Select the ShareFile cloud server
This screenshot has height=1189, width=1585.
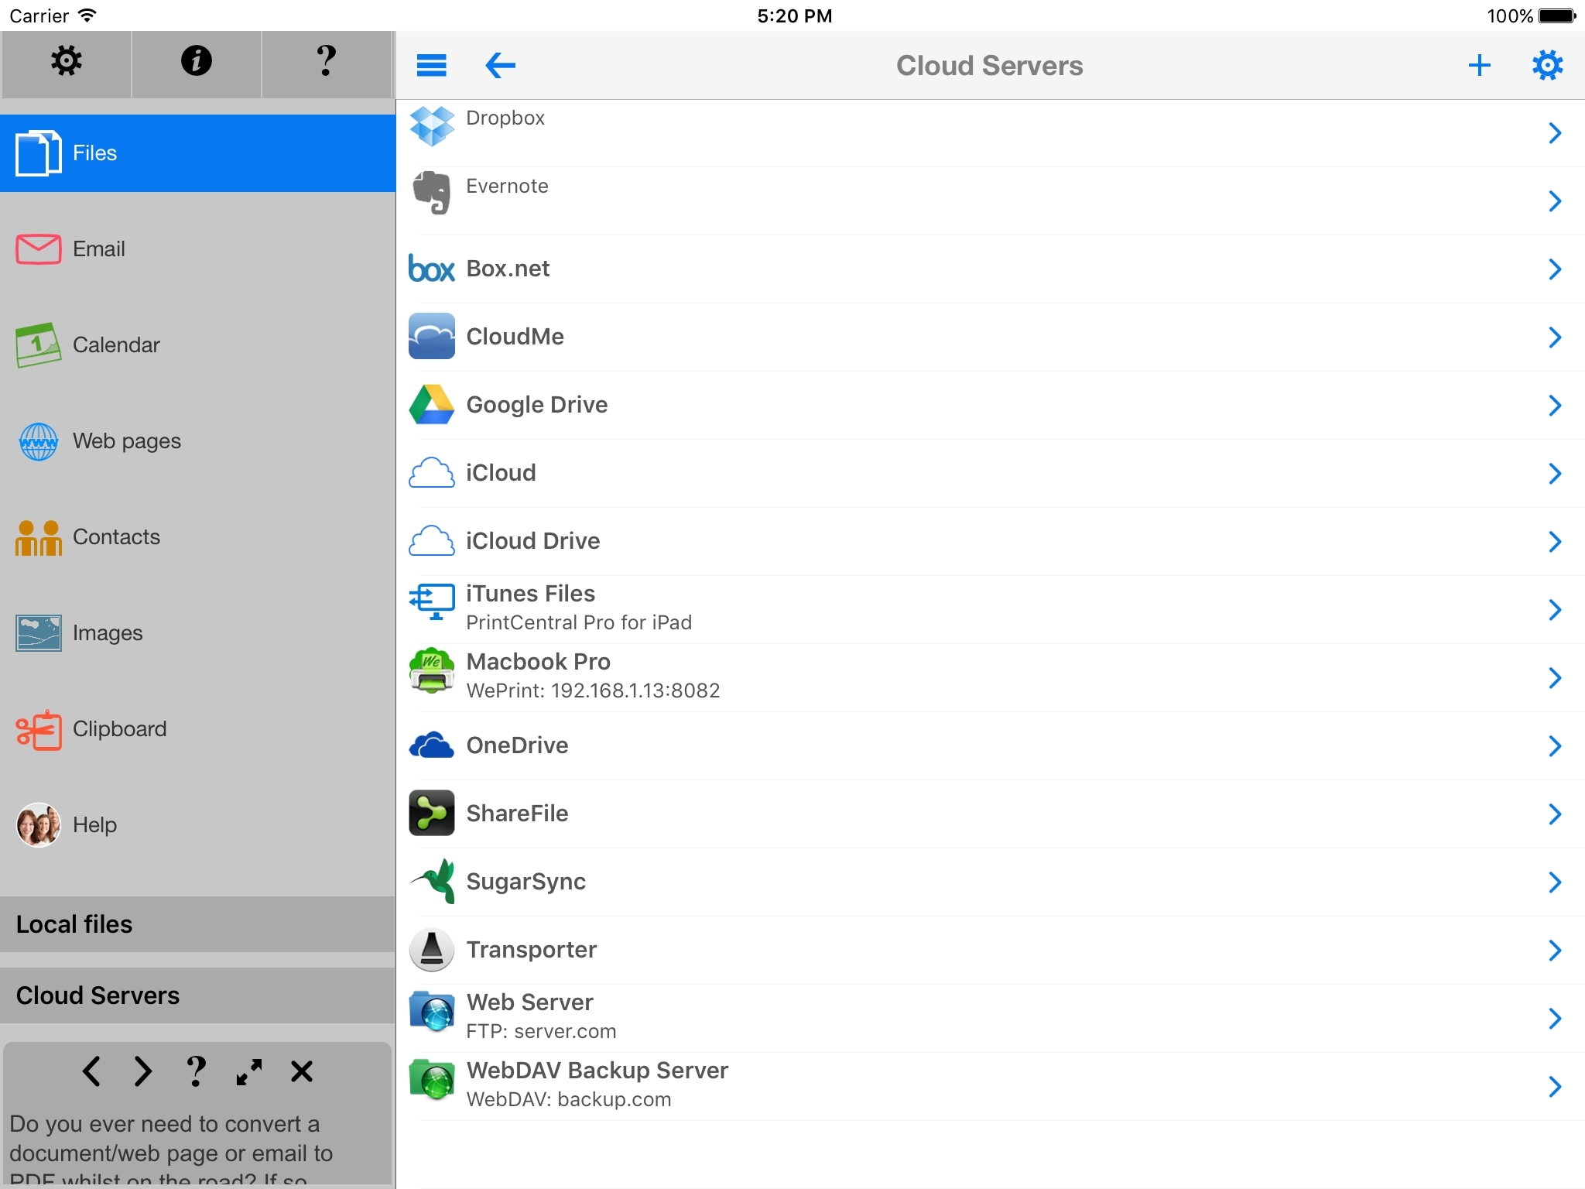[x=992, y=812]
